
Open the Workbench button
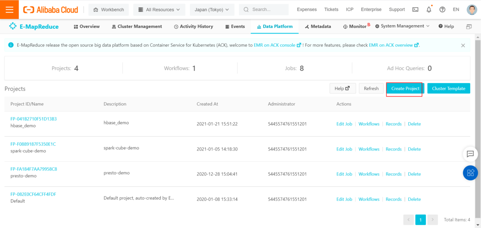tap(109, 10)
